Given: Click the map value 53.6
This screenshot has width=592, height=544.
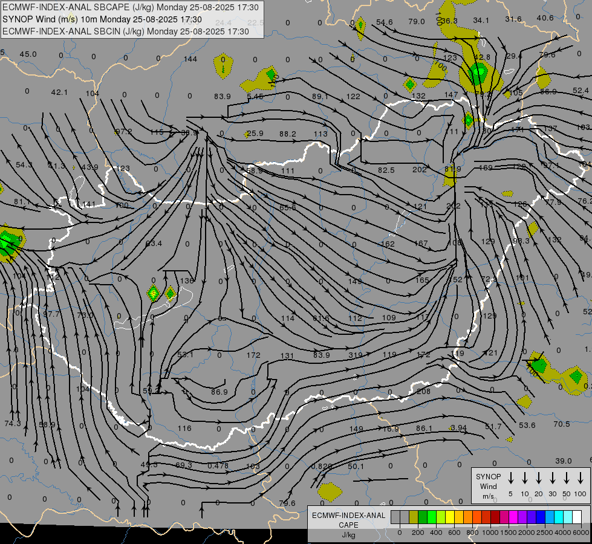Looking at the screenshot, I should pyautogui.click(x=527, y=426).
